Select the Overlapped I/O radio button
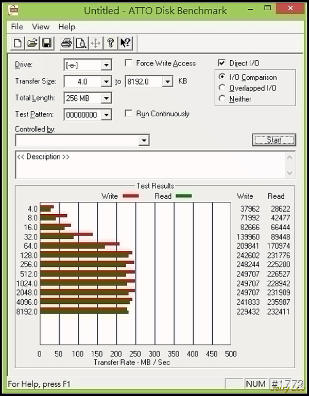This screenshot has width=309, height=396. (222, 88)
